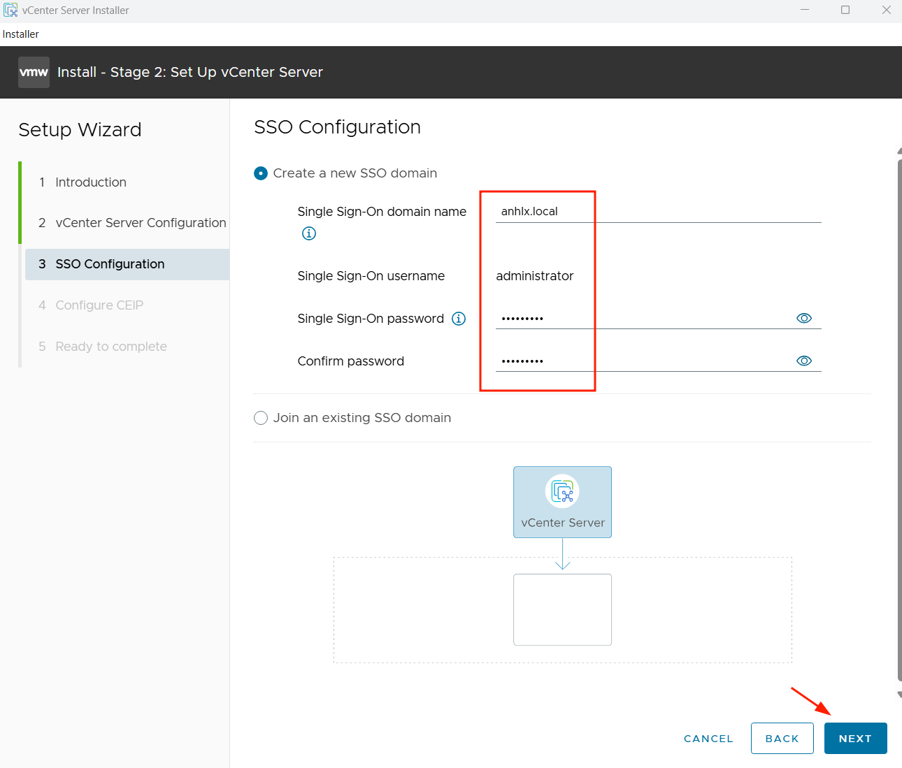902x768 pixels.
Task: Click the scrollbar up arrow
Action: (x=899, y=150)
